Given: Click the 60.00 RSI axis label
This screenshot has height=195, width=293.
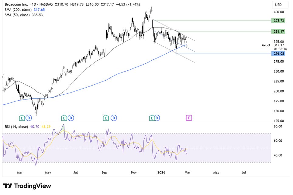Looking at the screenshot, I should coord(278,141).
